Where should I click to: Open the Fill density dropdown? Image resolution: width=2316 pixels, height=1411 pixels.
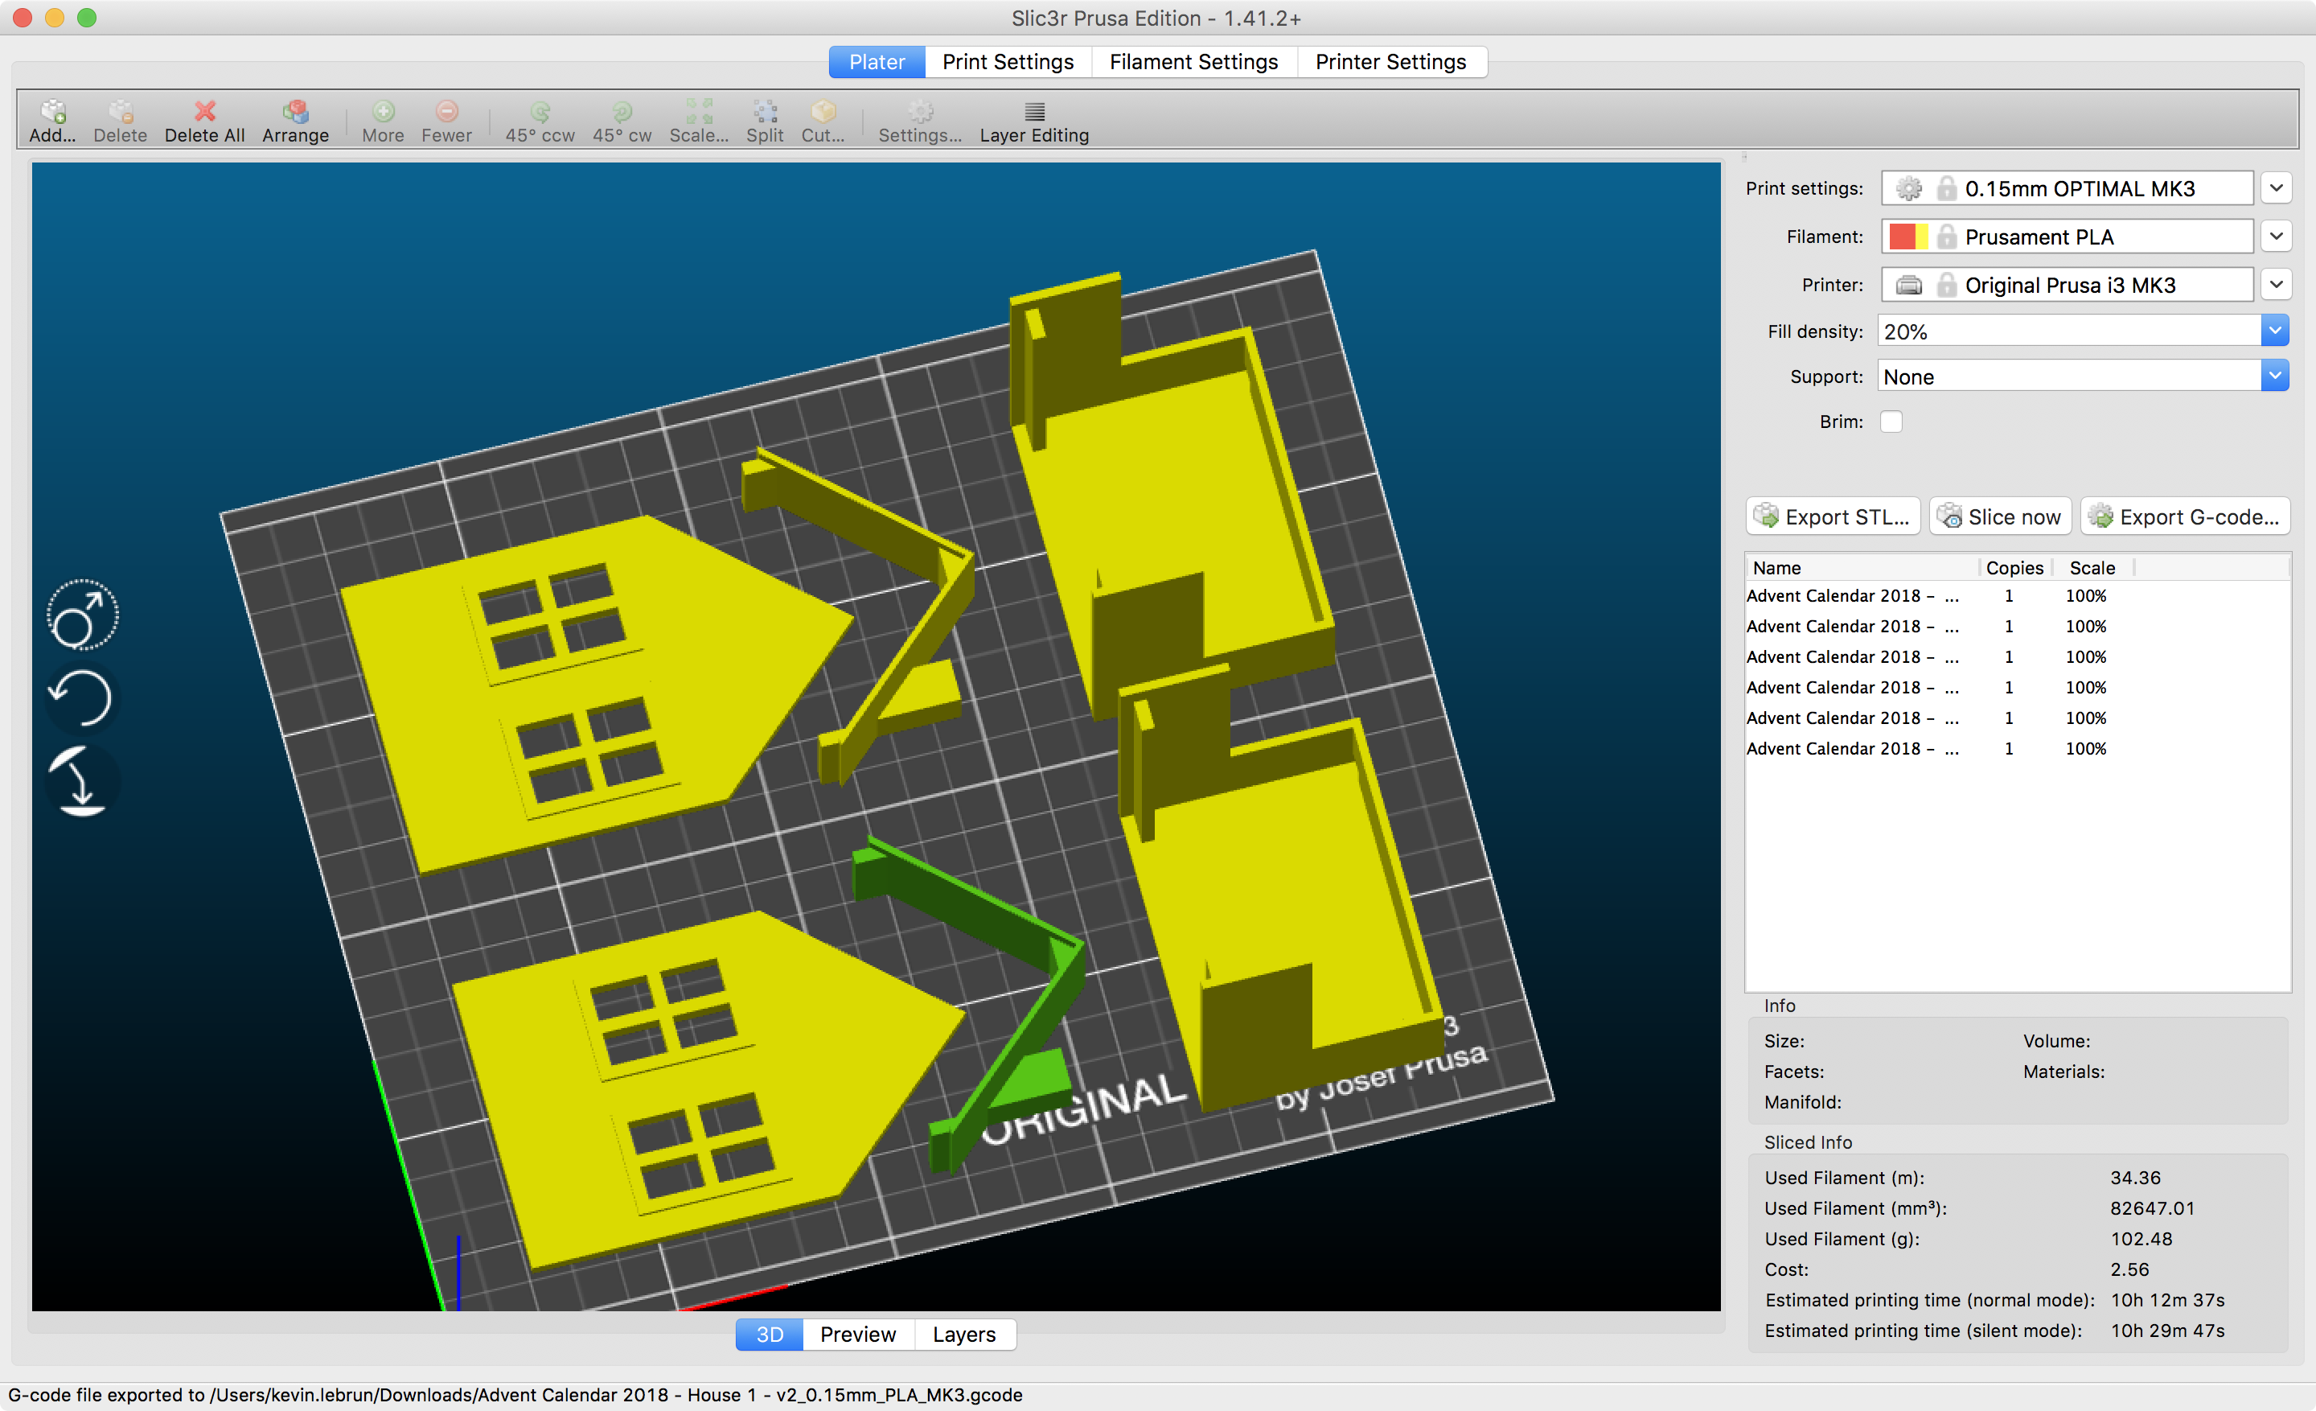click(2275, 330)
